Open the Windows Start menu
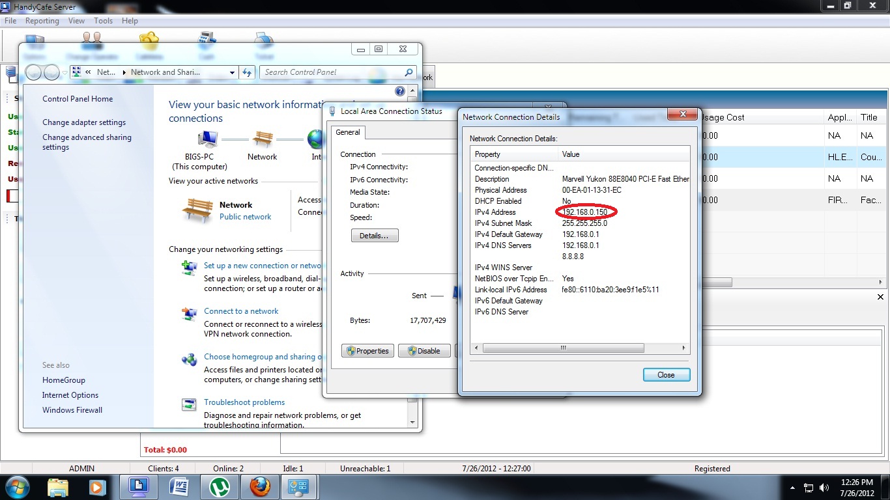Image resolution: width=890 pixels, height=500 pixels. 17,487
